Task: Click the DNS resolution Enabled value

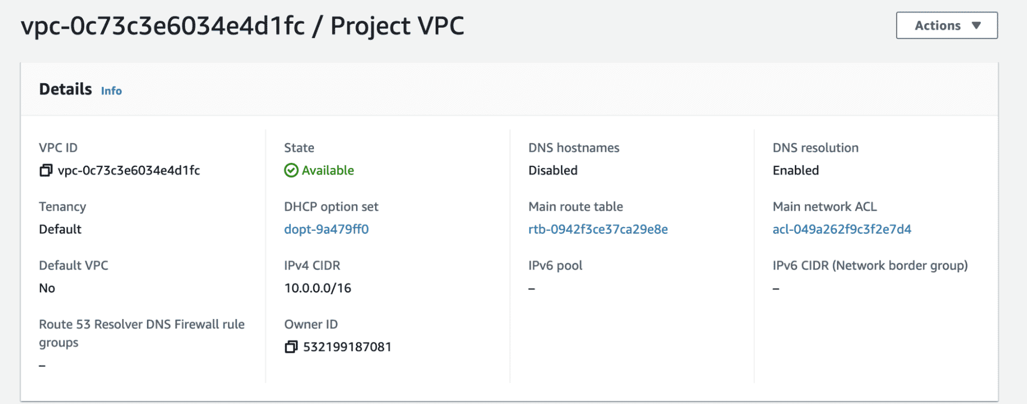Action: (x=795, y=170)
